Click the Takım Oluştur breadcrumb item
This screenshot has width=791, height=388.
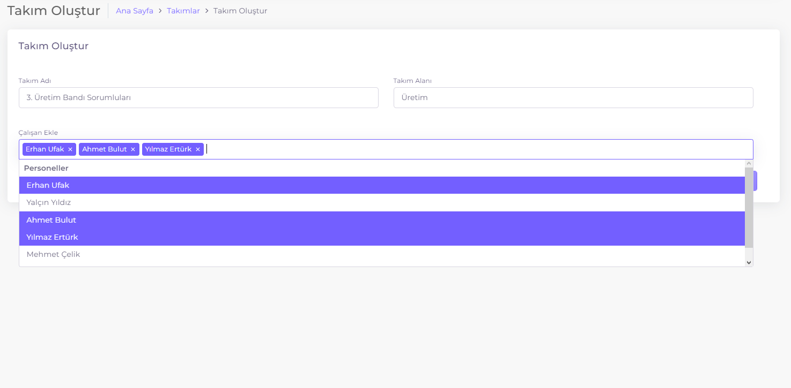[240, 11]
